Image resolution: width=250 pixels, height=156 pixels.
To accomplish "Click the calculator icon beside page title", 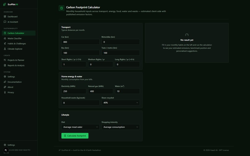I will pyautogui.click(x=61, y=8).
